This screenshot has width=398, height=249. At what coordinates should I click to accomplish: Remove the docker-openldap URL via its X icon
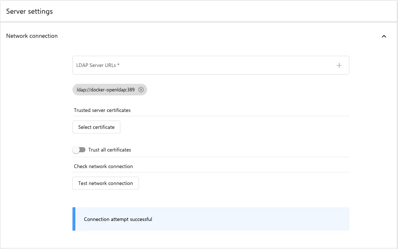click(x=141, y=90)
